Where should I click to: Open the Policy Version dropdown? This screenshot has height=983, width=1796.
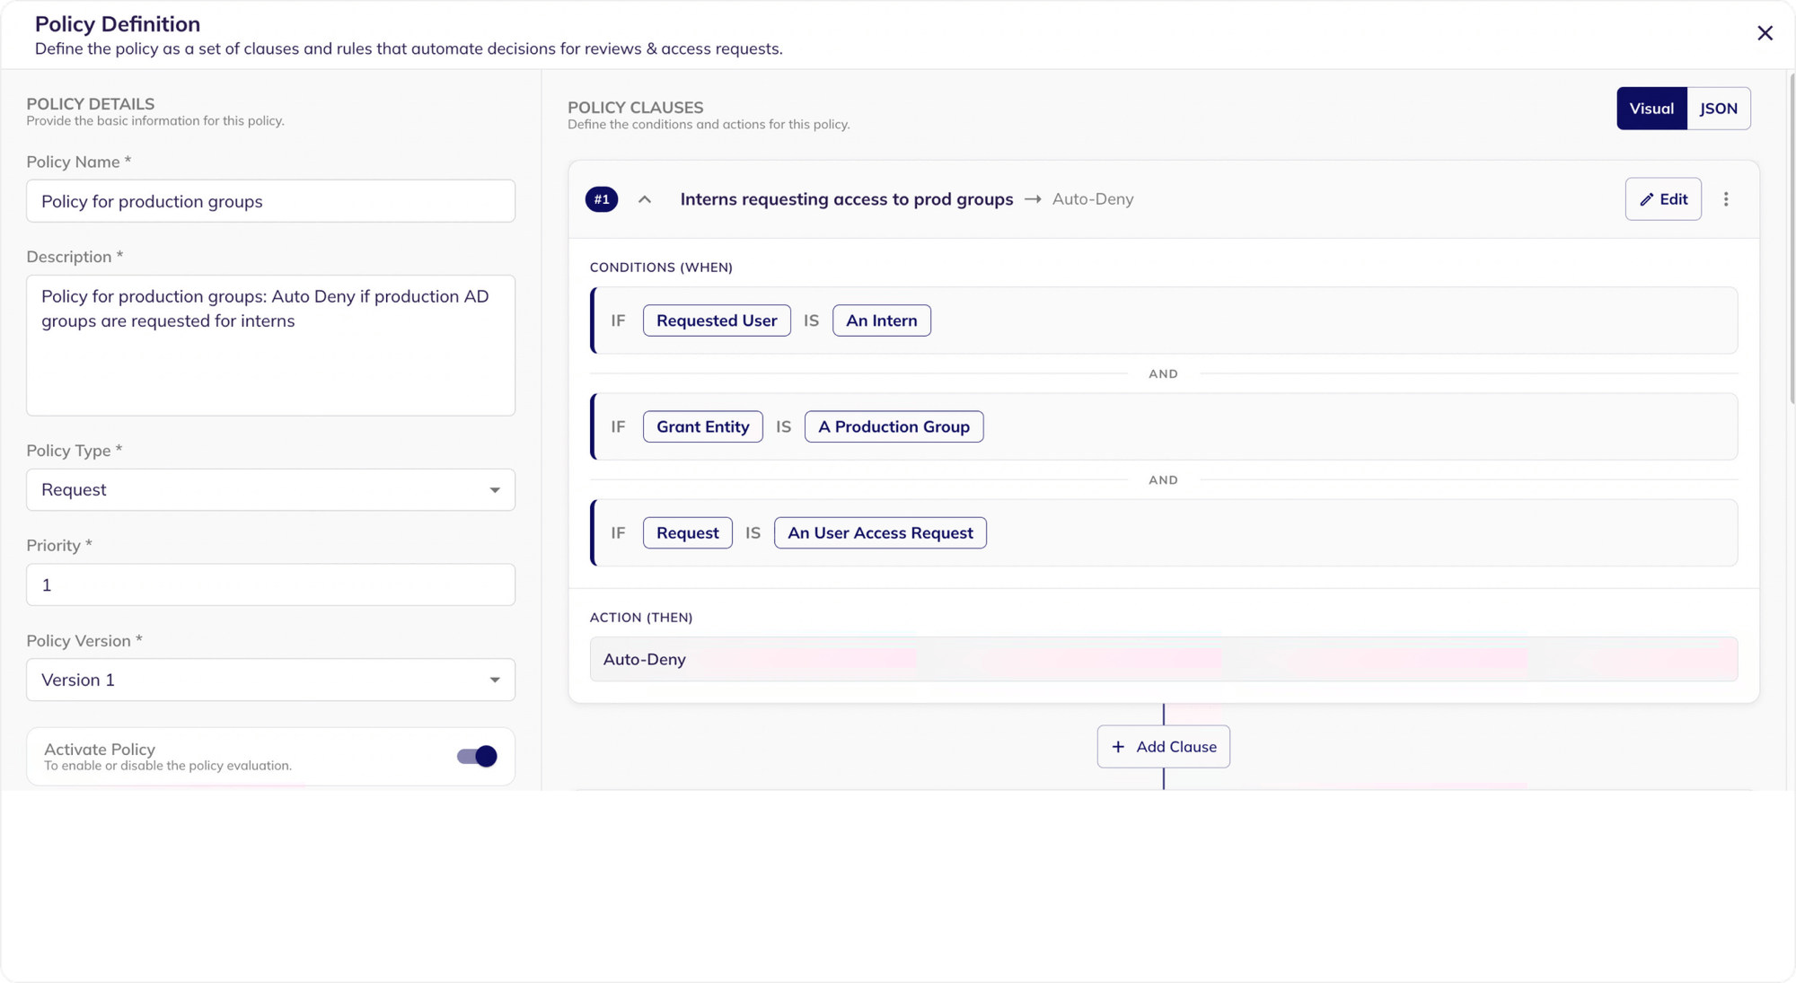coord(270,680)
